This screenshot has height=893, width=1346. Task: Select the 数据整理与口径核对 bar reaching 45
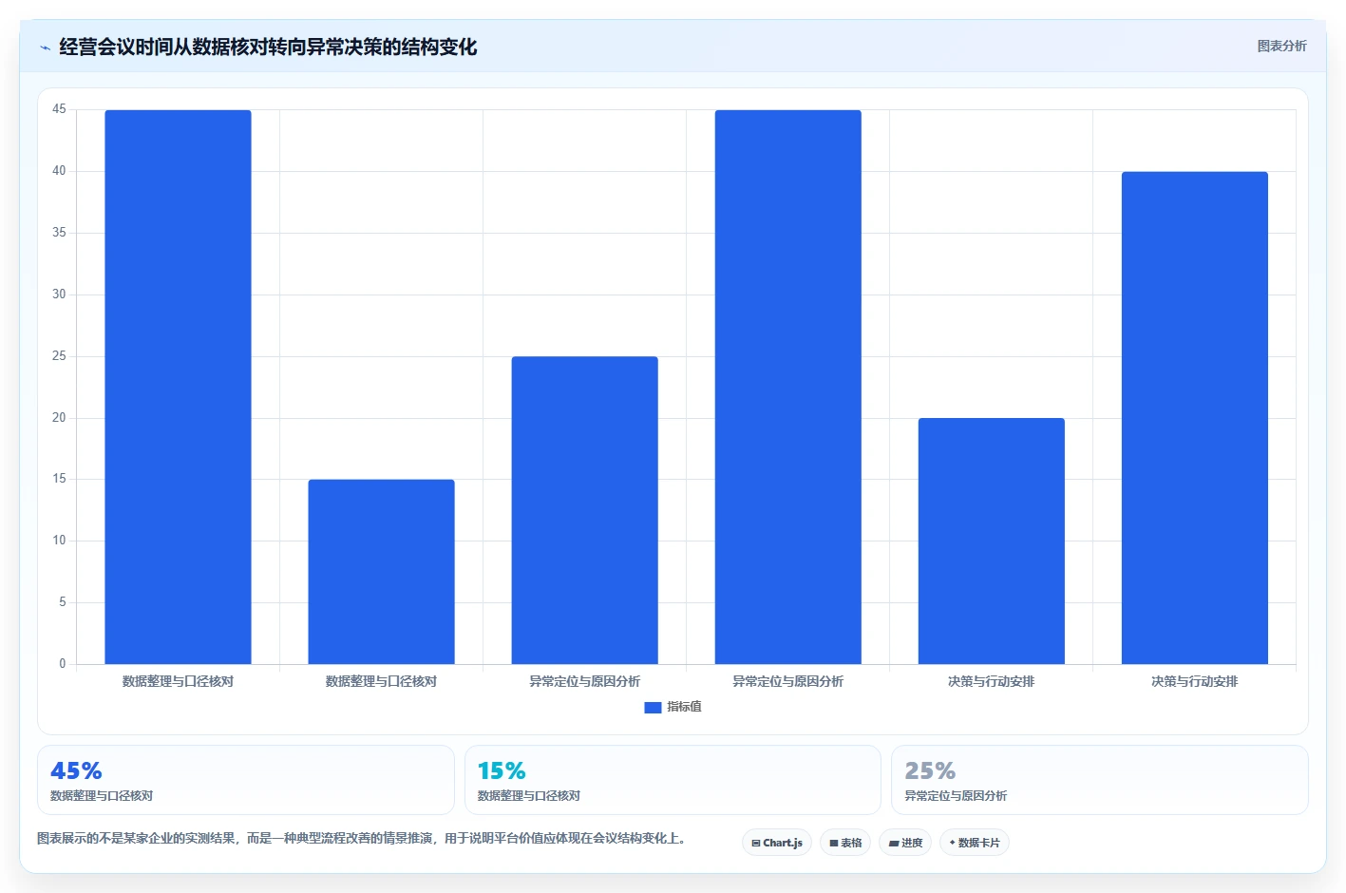[178, 387]
